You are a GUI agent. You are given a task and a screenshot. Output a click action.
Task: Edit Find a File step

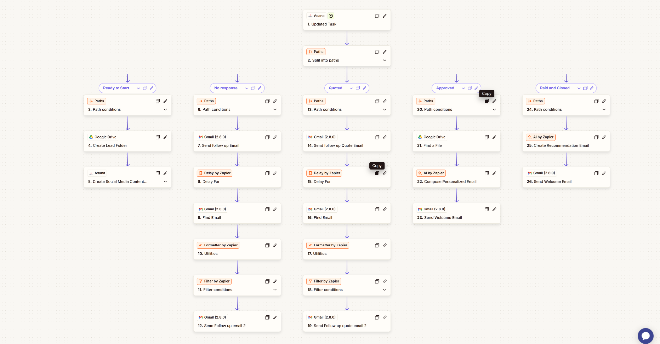(494, 137)
